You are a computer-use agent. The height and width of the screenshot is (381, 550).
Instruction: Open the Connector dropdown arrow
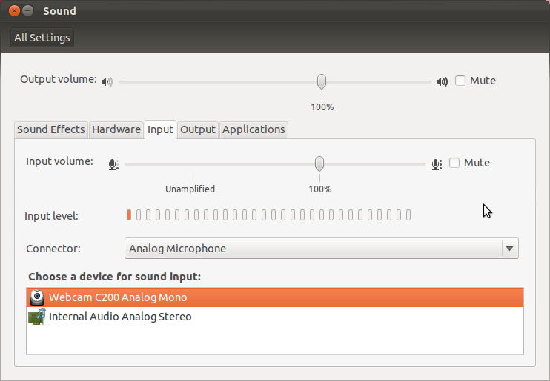point(509,249)
